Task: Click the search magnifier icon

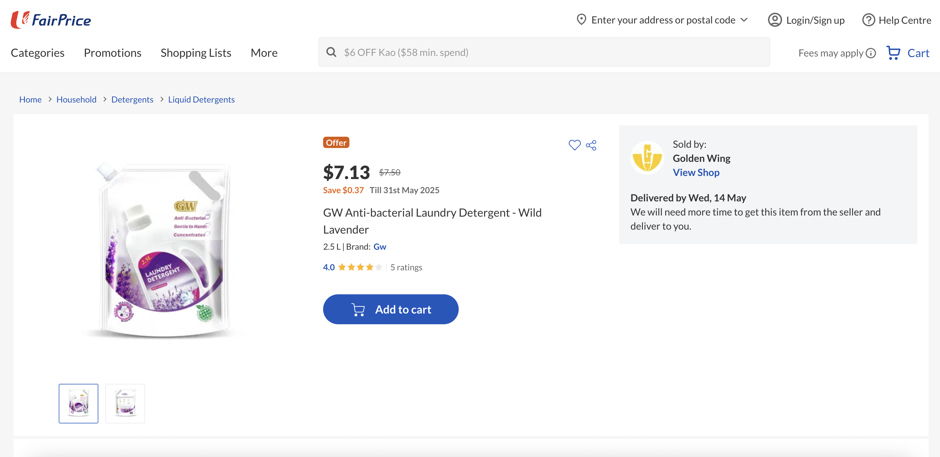Action: 331,52
